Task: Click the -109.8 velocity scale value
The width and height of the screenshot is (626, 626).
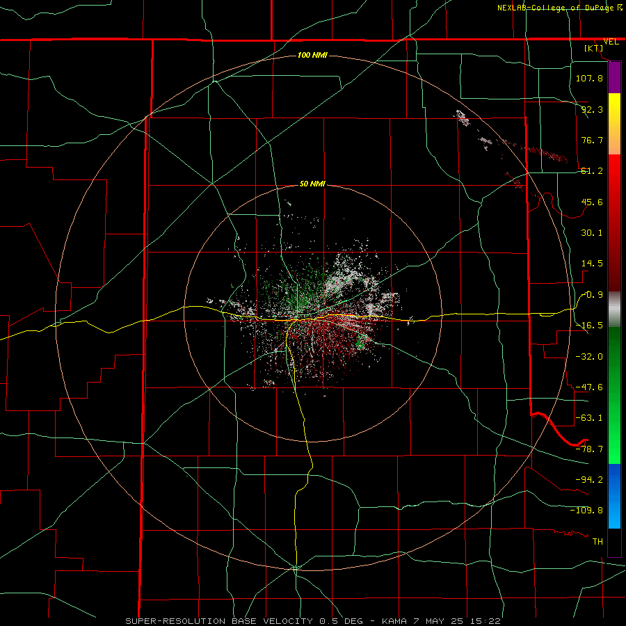Action: (x=586, y=511)
